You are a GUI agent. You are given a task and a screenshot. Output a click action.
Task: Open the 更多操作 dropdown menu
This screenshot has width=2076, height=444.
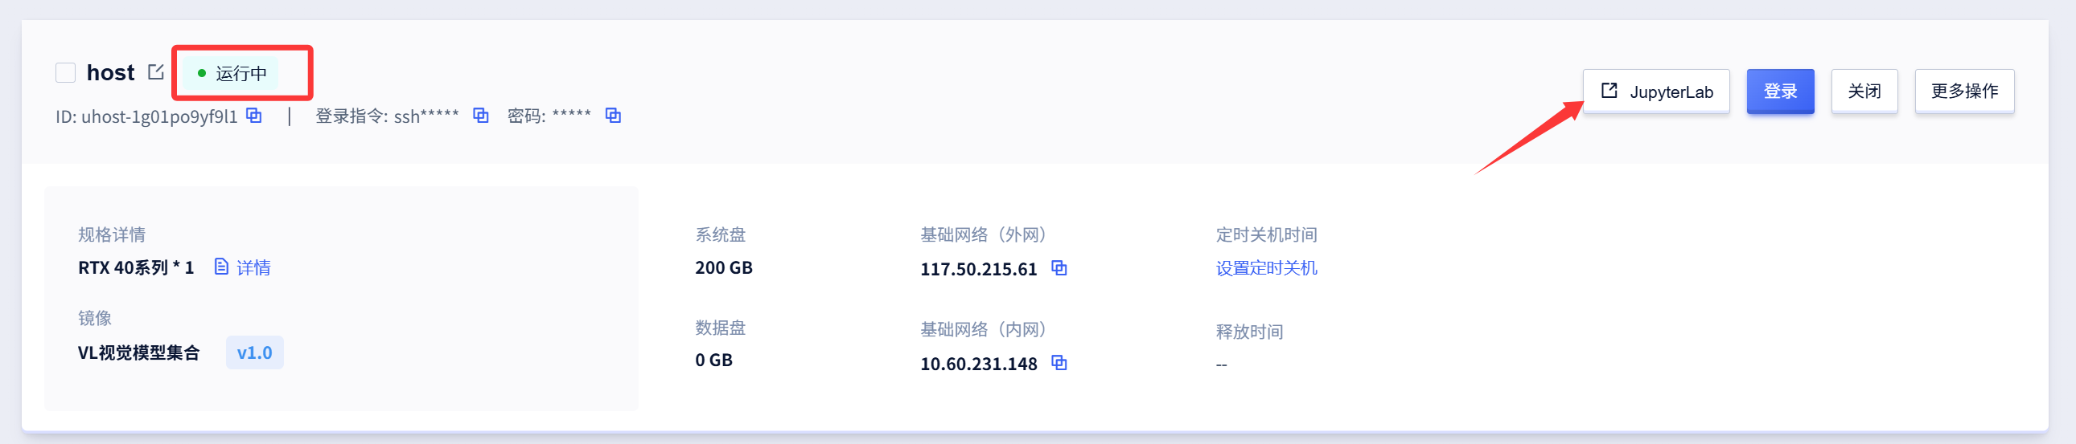coord(1964,92)
